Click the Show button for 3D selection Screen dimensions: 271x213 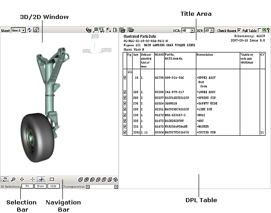click(x=40, y=186)
